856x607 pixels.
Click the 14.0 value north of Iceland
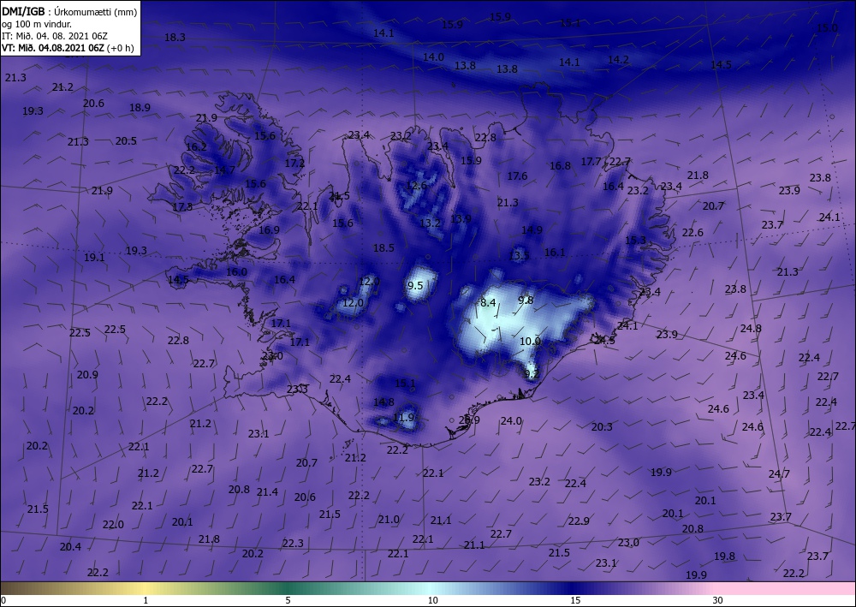(433, 57)
